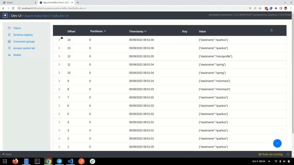Expand message row with offset 9
Screen dimensions: 294x165
(59, 81)
